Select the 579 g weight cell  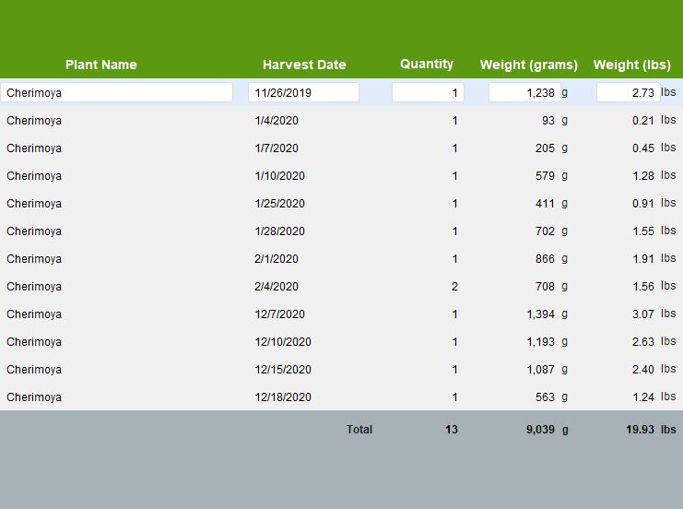(545, 175)
